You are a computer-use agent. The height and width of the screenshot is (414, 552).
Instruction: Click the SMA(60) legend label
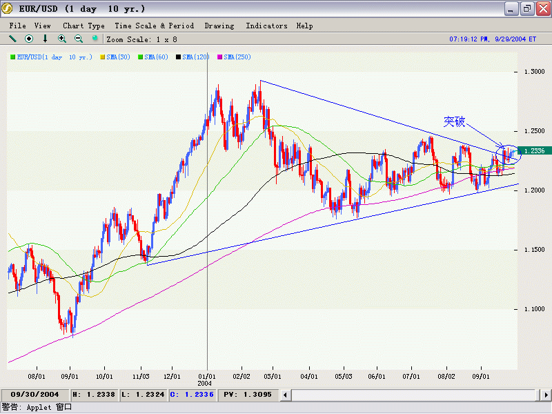156,57
